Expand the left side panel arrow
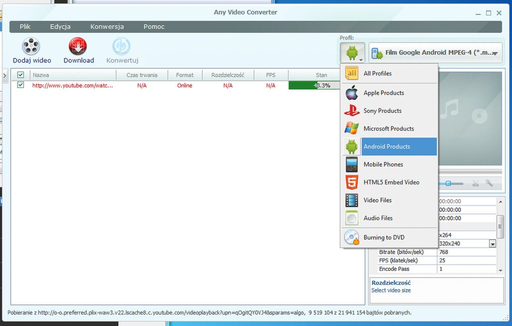The image size is (512, 326). [4, 76]
